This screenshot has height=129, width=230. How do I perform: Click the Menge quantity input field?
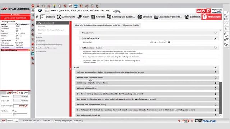click(x=20, y=115)
